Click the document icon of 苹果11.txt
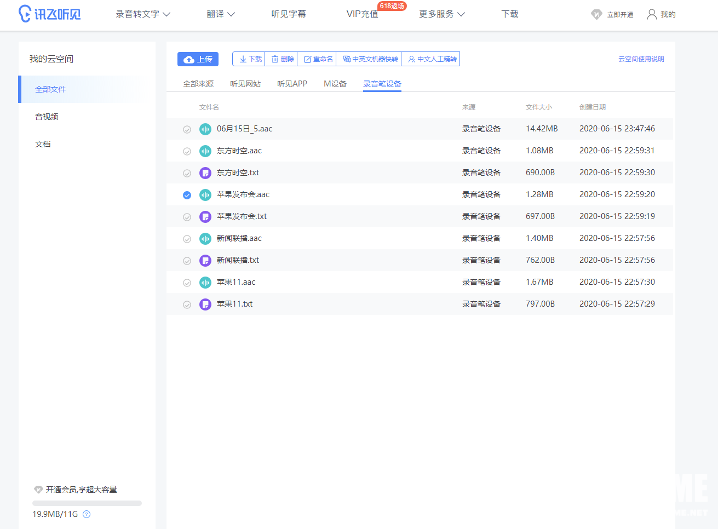 205,304
